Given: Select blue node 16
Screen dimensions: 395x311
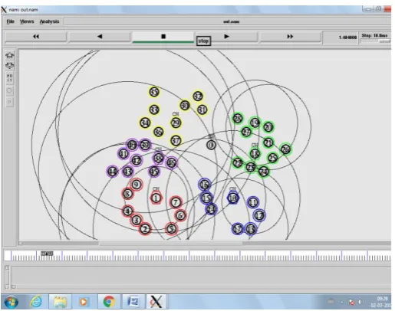Looking at the screenshot, I should [204, 185].
